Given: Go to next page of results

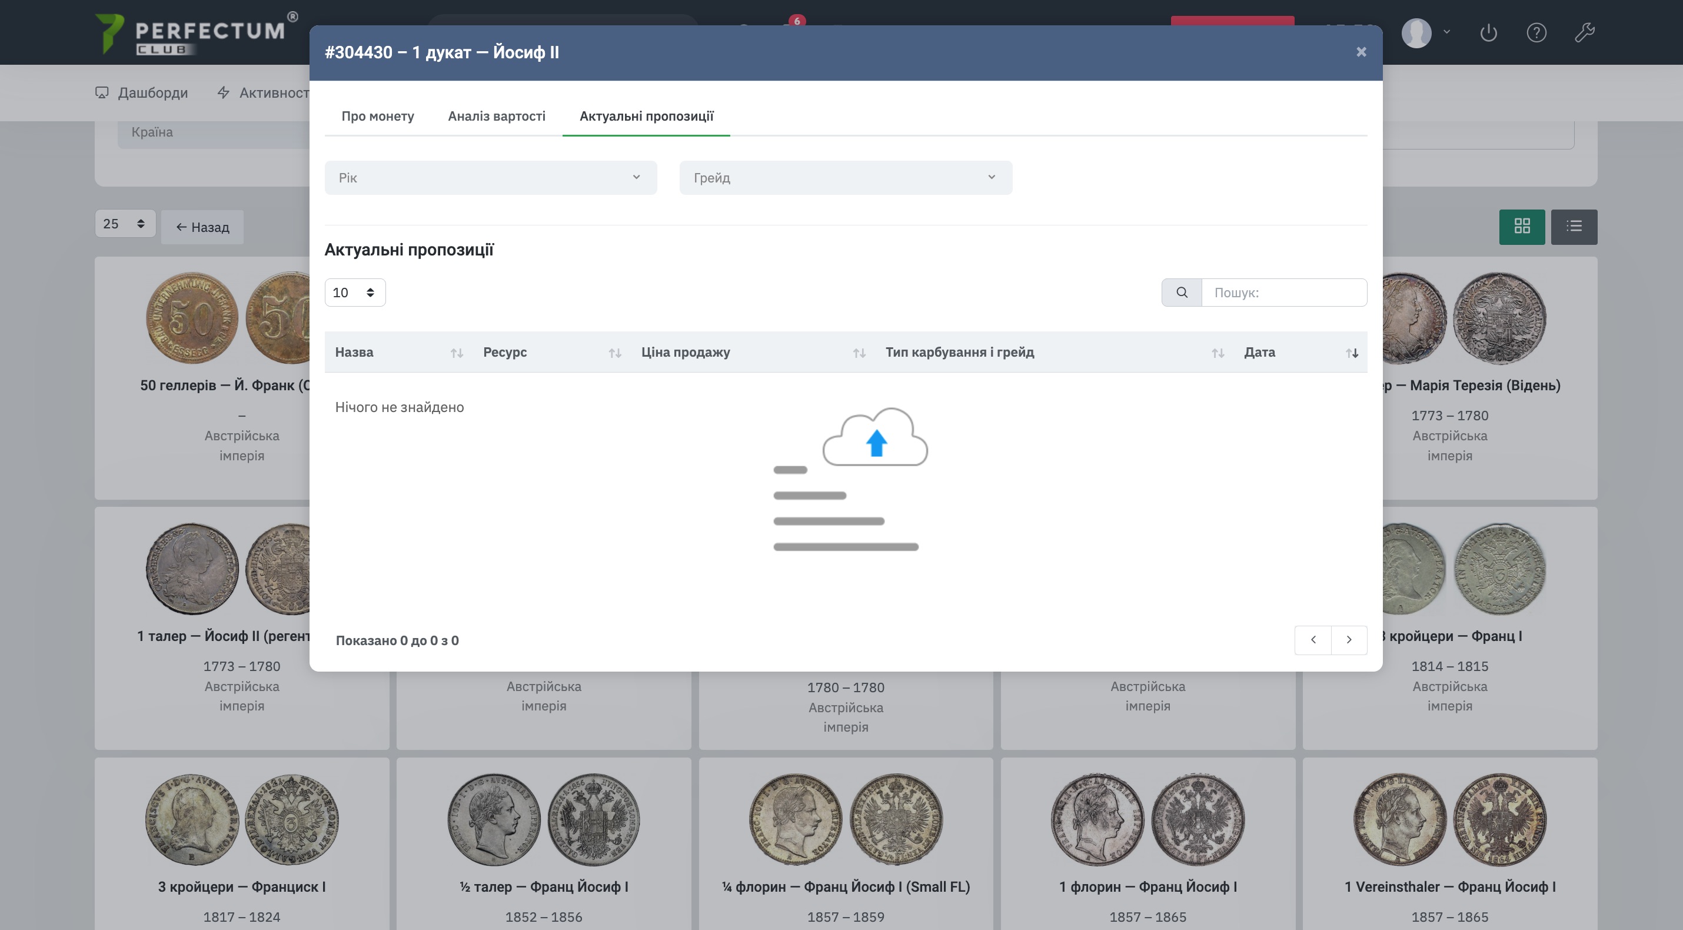Looking at the screenshot, I should click(x=1349, y=640).
